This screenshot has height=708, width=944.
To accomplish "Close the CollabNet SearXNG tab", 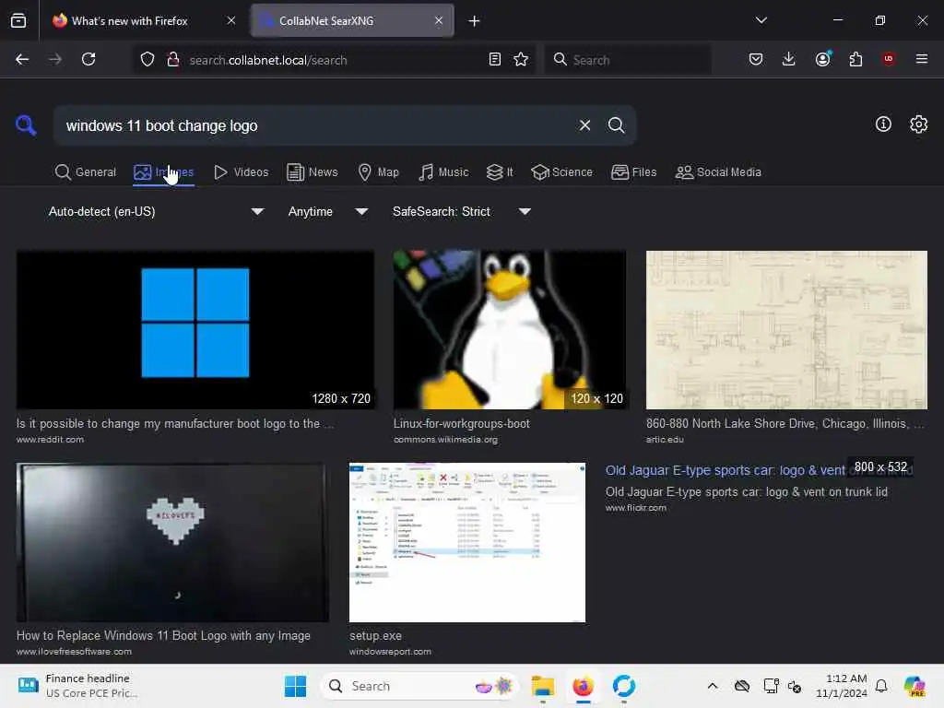I will click(439, 20).
